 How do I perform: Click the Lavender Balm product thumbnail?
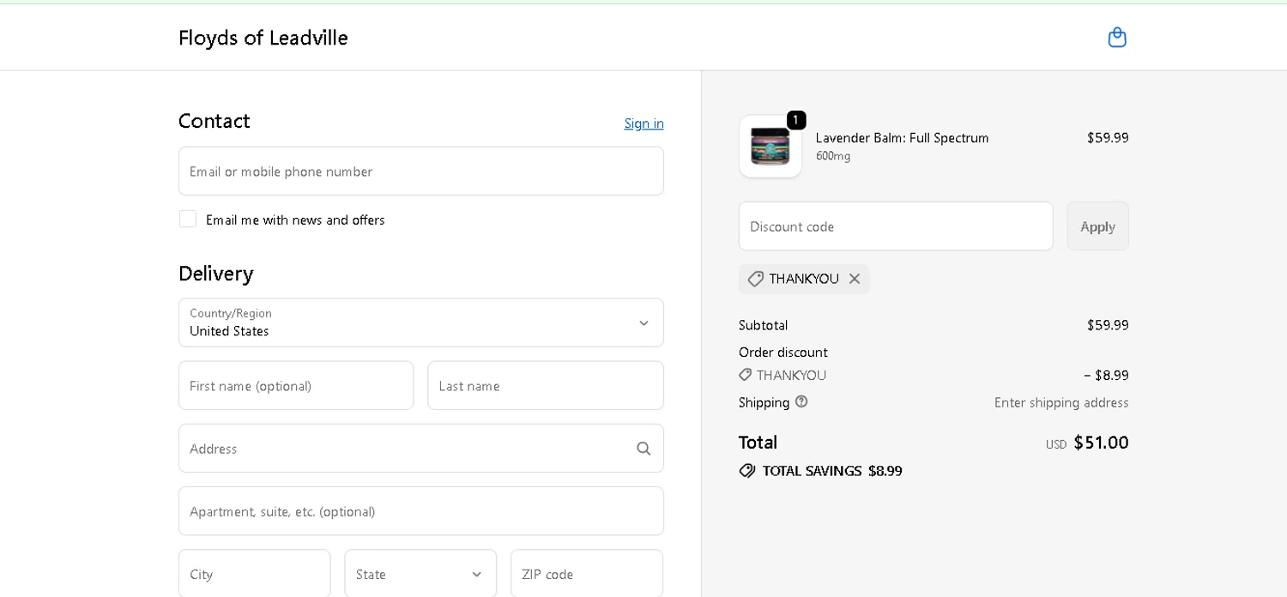click(770, 147)
